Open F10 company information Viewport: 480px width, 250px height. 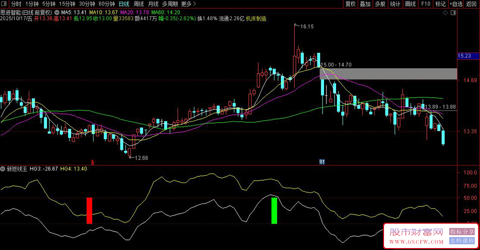click(425, 4)
